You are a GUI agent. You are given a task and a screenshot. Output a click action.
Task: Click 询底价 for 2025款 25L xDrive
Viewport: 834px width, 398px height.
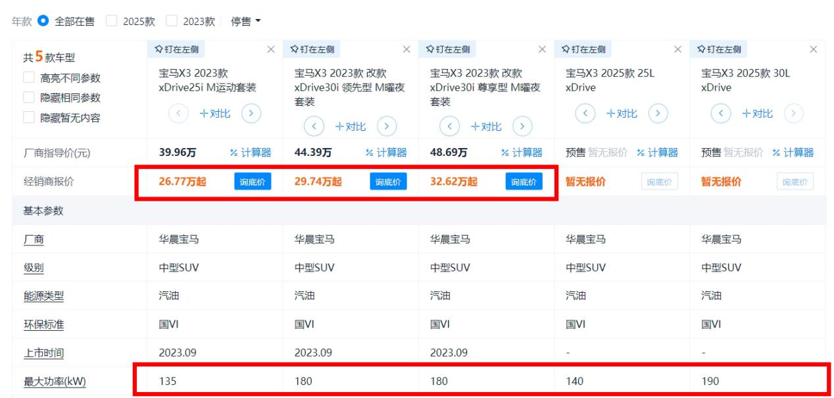coord(660,182)
